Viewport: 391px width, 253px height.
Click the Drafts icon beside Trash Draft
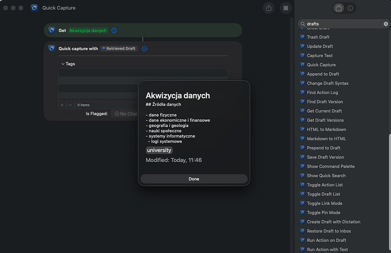pos(302,37)
